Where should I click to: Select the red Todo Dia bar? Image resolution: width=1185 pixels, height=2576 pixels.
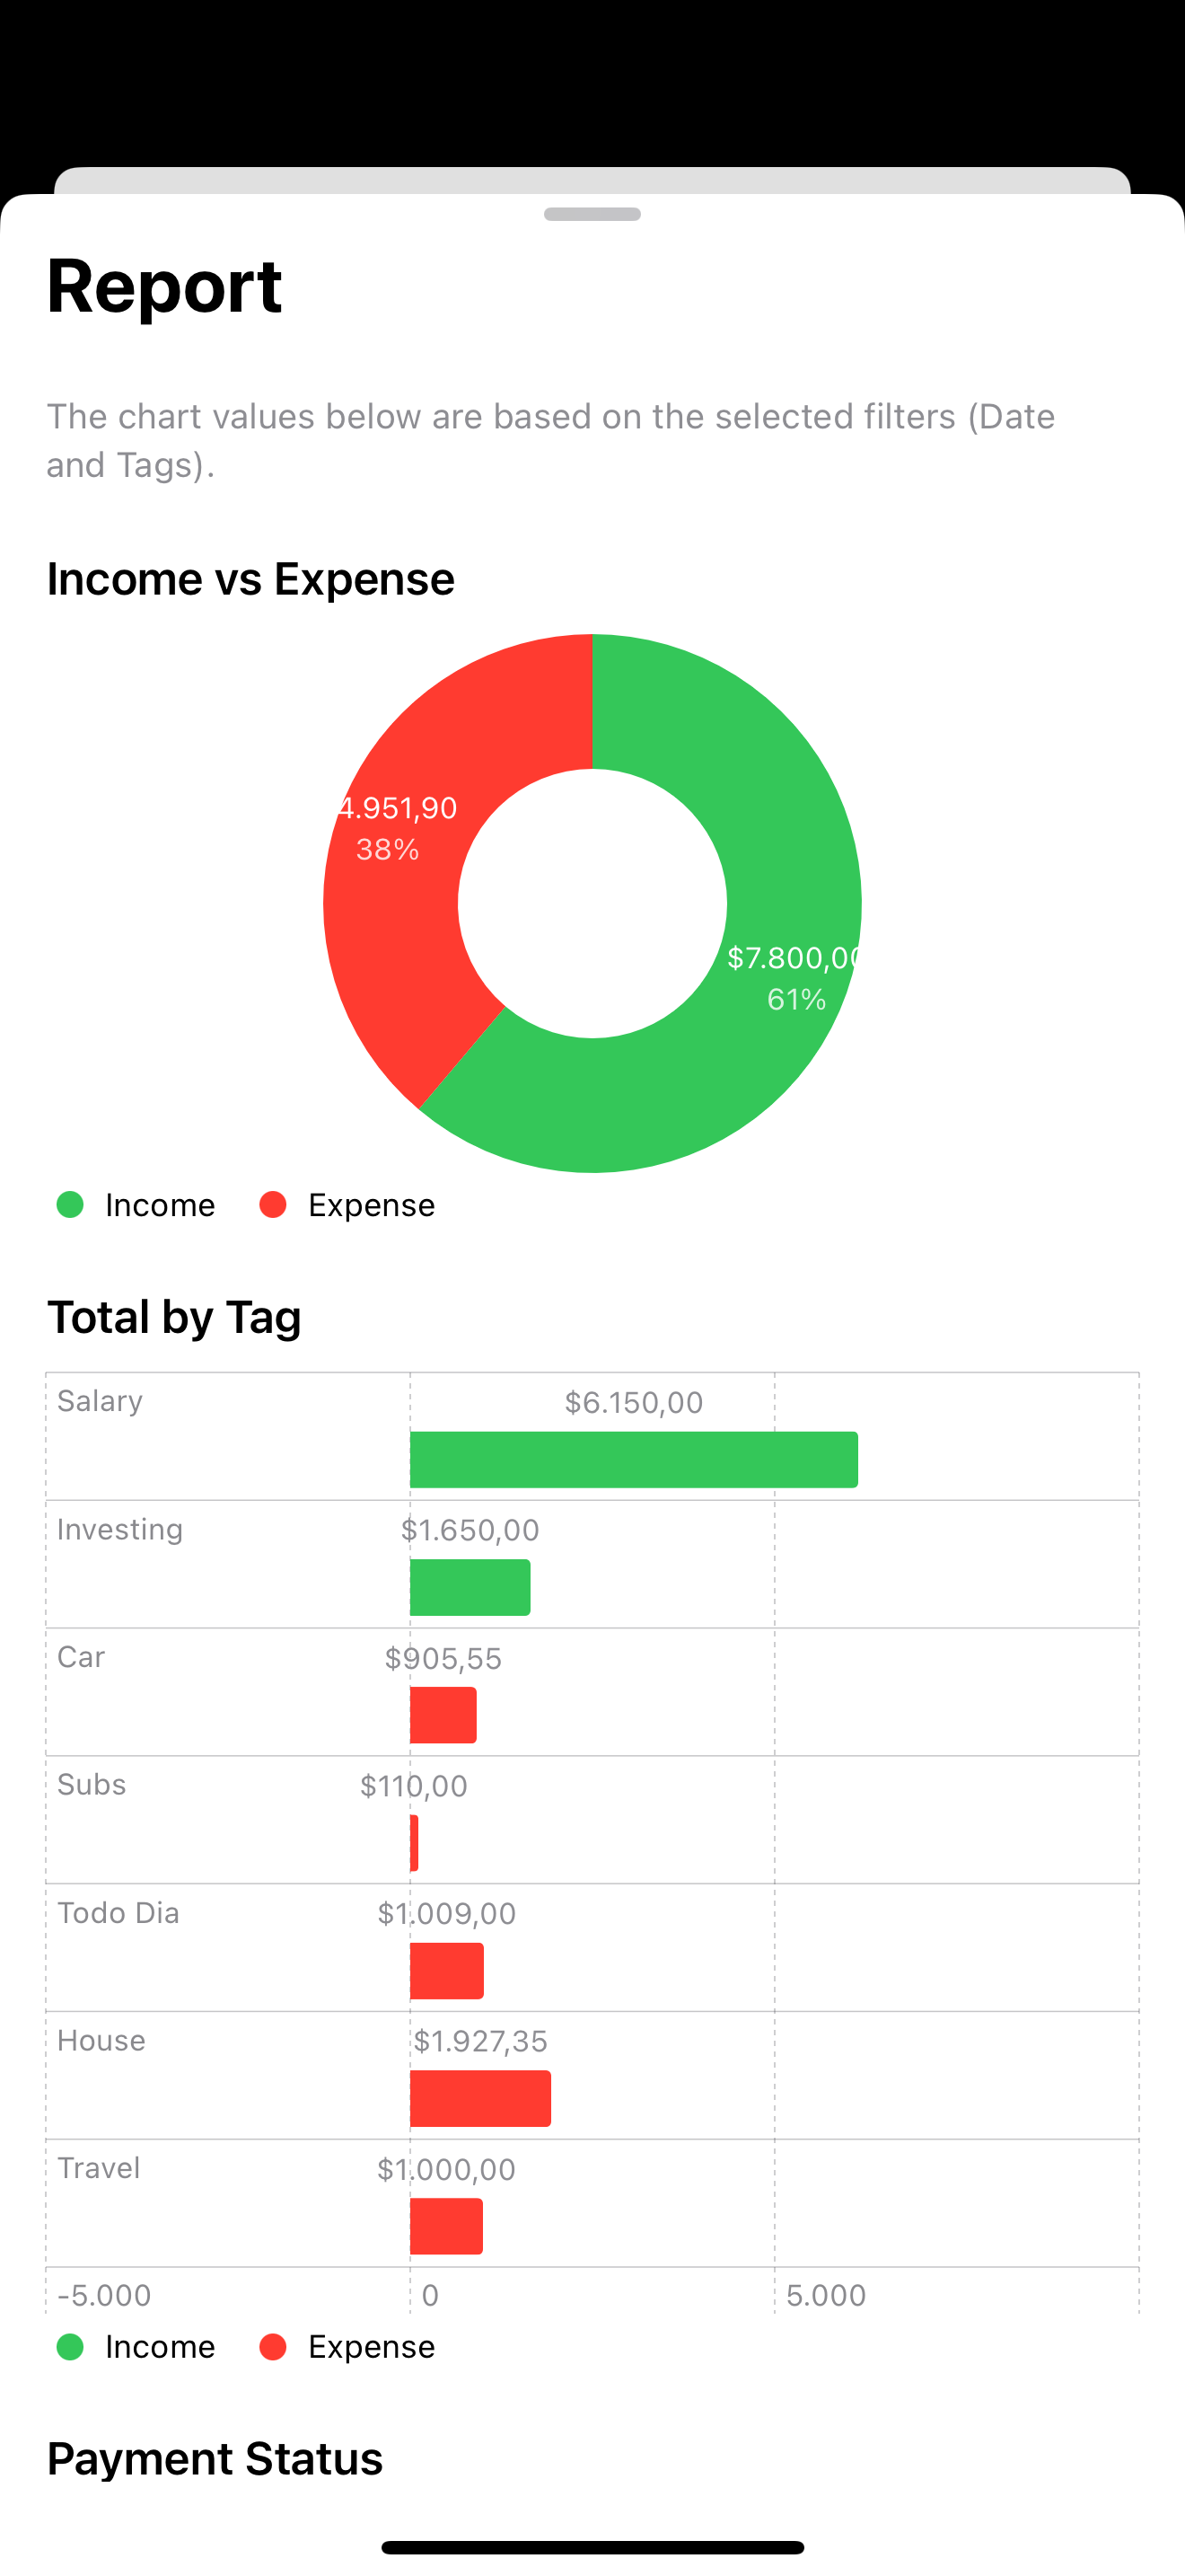pos(447,1971)
